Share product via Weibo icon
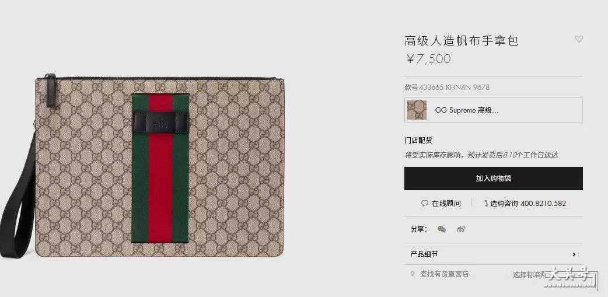This screenshot has height=297, width=608. tap(460, 229)
